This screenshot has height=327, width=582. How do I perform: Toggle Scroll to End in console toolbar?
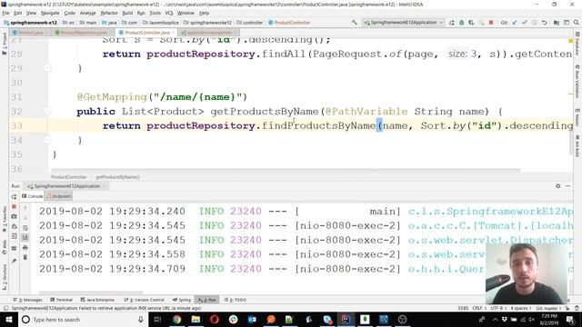(x=25, y=237)
